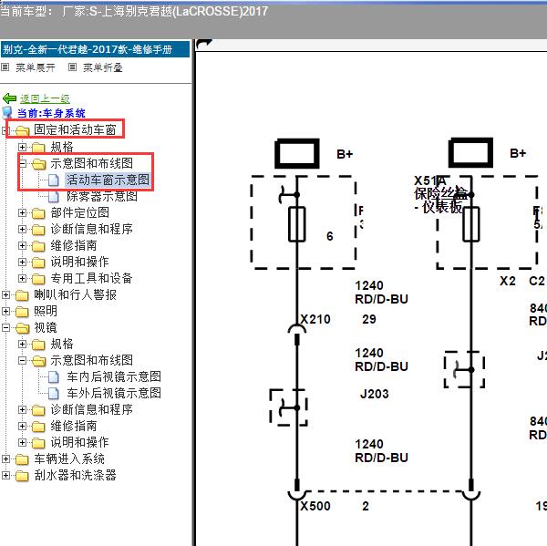
Task: Collapse 示意图和布线图 under 固定和活动车窗
Action: pos(22,163)
